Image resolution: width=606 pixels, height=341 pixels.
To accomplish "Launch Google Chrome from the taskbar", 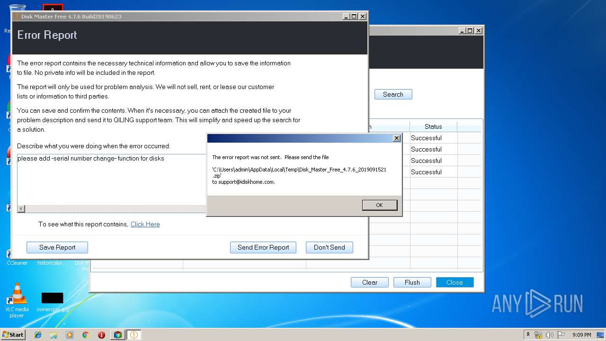I will (x=86, y=335).
